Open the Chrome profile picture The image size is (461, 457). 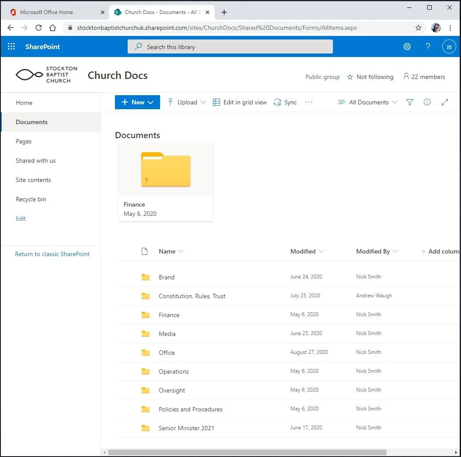click(436, 28)
